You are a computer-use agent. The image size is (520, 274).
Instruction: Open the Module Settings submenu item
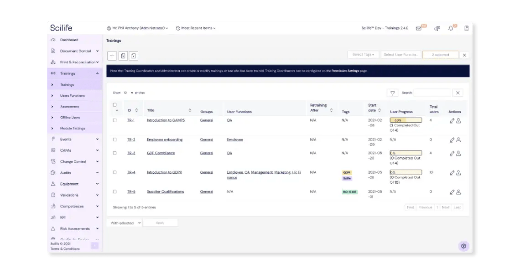[73, 129]
